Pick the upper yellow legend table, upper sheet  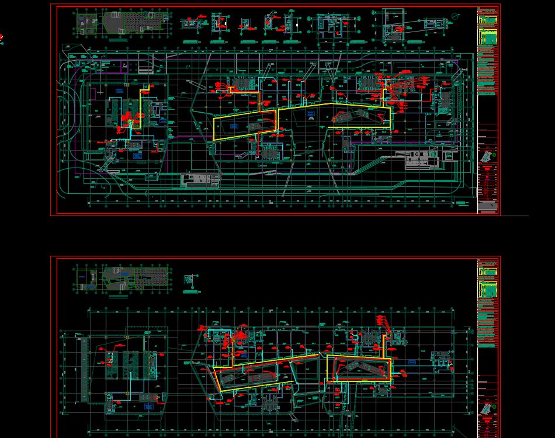[488, 20]
